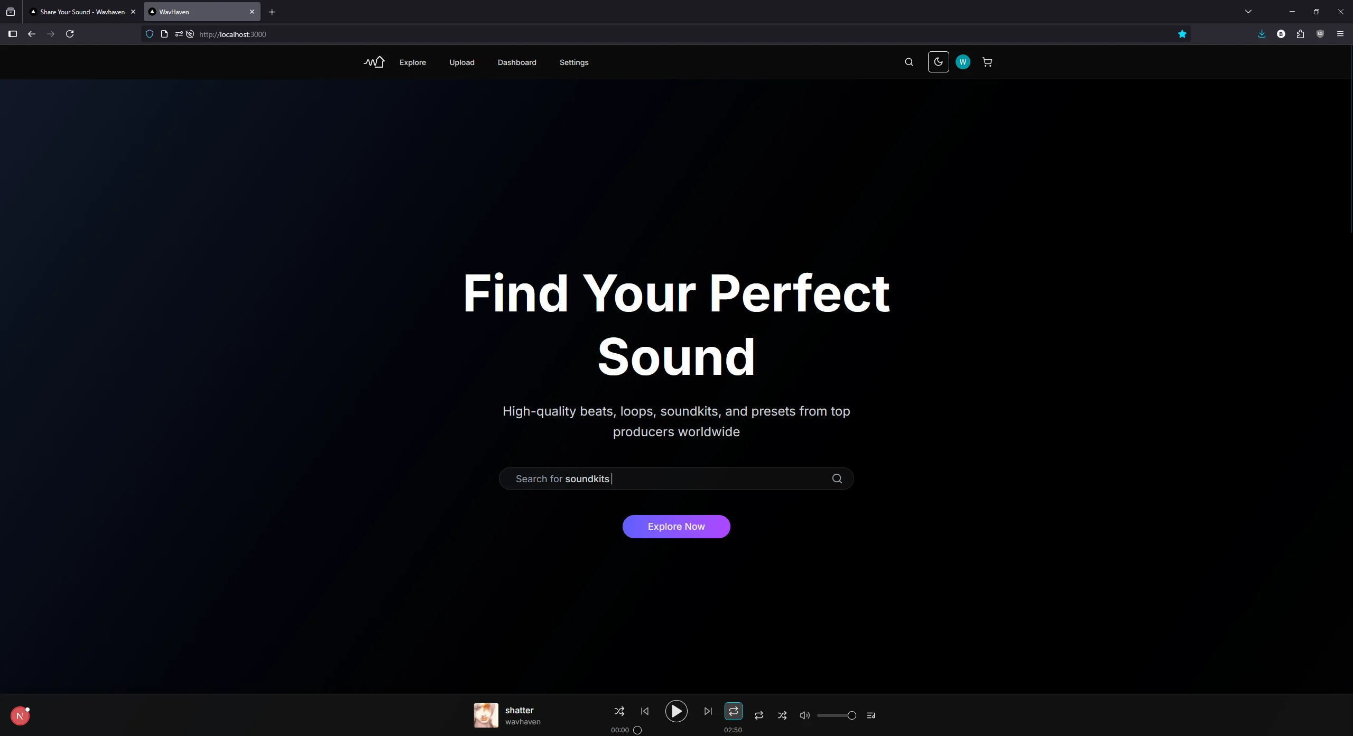Adjust the volume slider handle

tap(851, 715)
